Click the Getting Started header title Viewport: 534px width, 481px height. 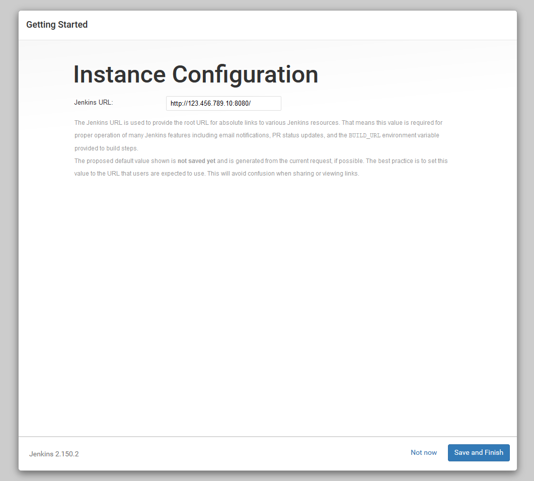(x=57, y=25)
